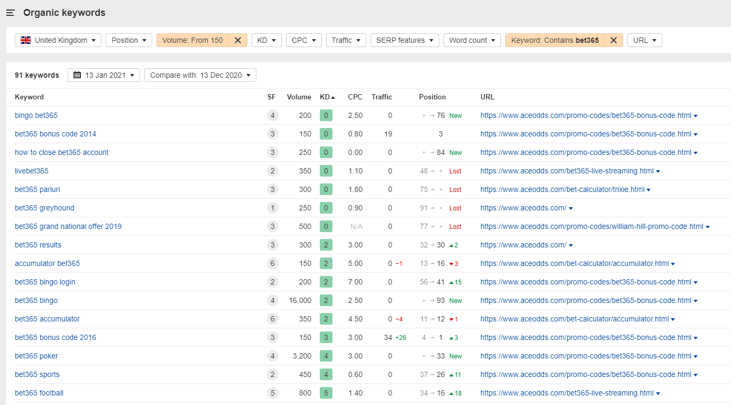Expand URL caret for the bet365 greyhound row

pyautogui.click(x=571, y=208)
